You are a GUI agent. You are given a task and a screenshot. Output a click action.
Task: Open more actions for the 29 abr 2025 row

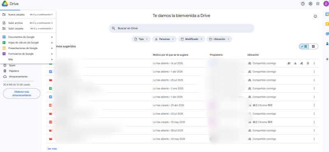pos(314,105)
